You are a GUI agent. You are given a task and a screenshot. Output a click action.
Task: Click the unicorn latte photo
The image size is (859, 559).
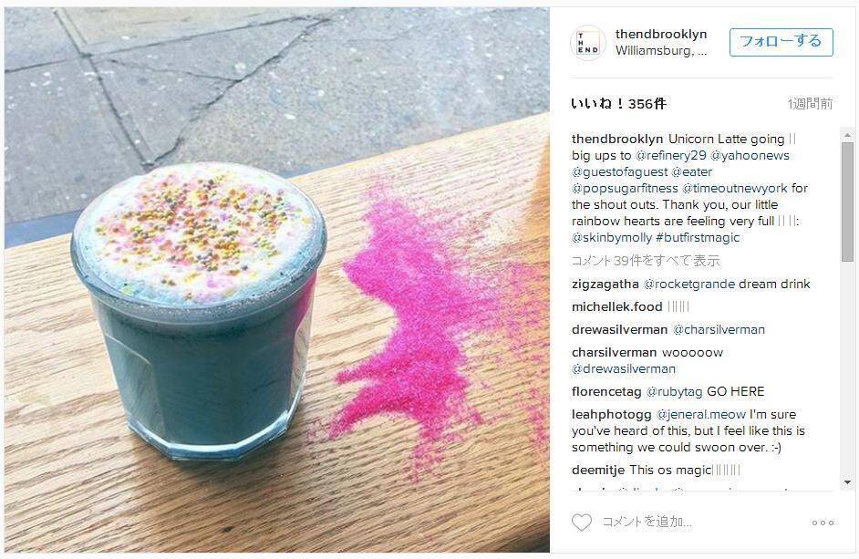click(277, 280)
